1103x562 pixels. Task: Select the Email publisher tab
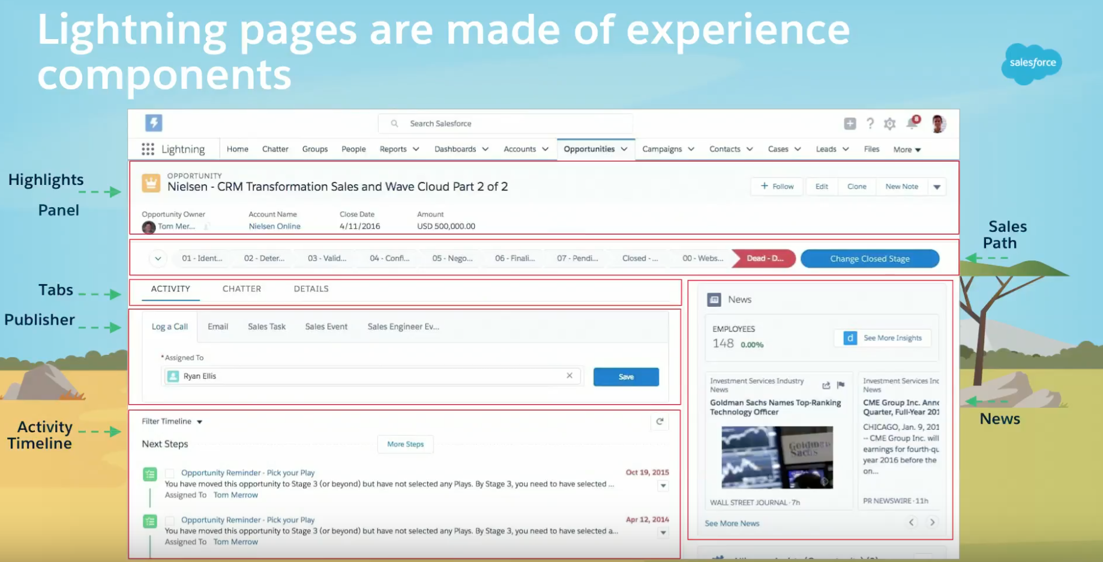(x=218, y=327)
